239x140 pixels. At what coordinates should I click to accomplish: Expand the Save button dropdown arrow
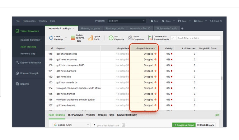190,21
